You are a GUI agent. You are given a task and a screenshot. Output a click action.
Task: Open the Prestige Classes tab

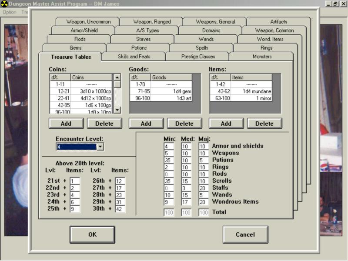(x=197, y=57)
